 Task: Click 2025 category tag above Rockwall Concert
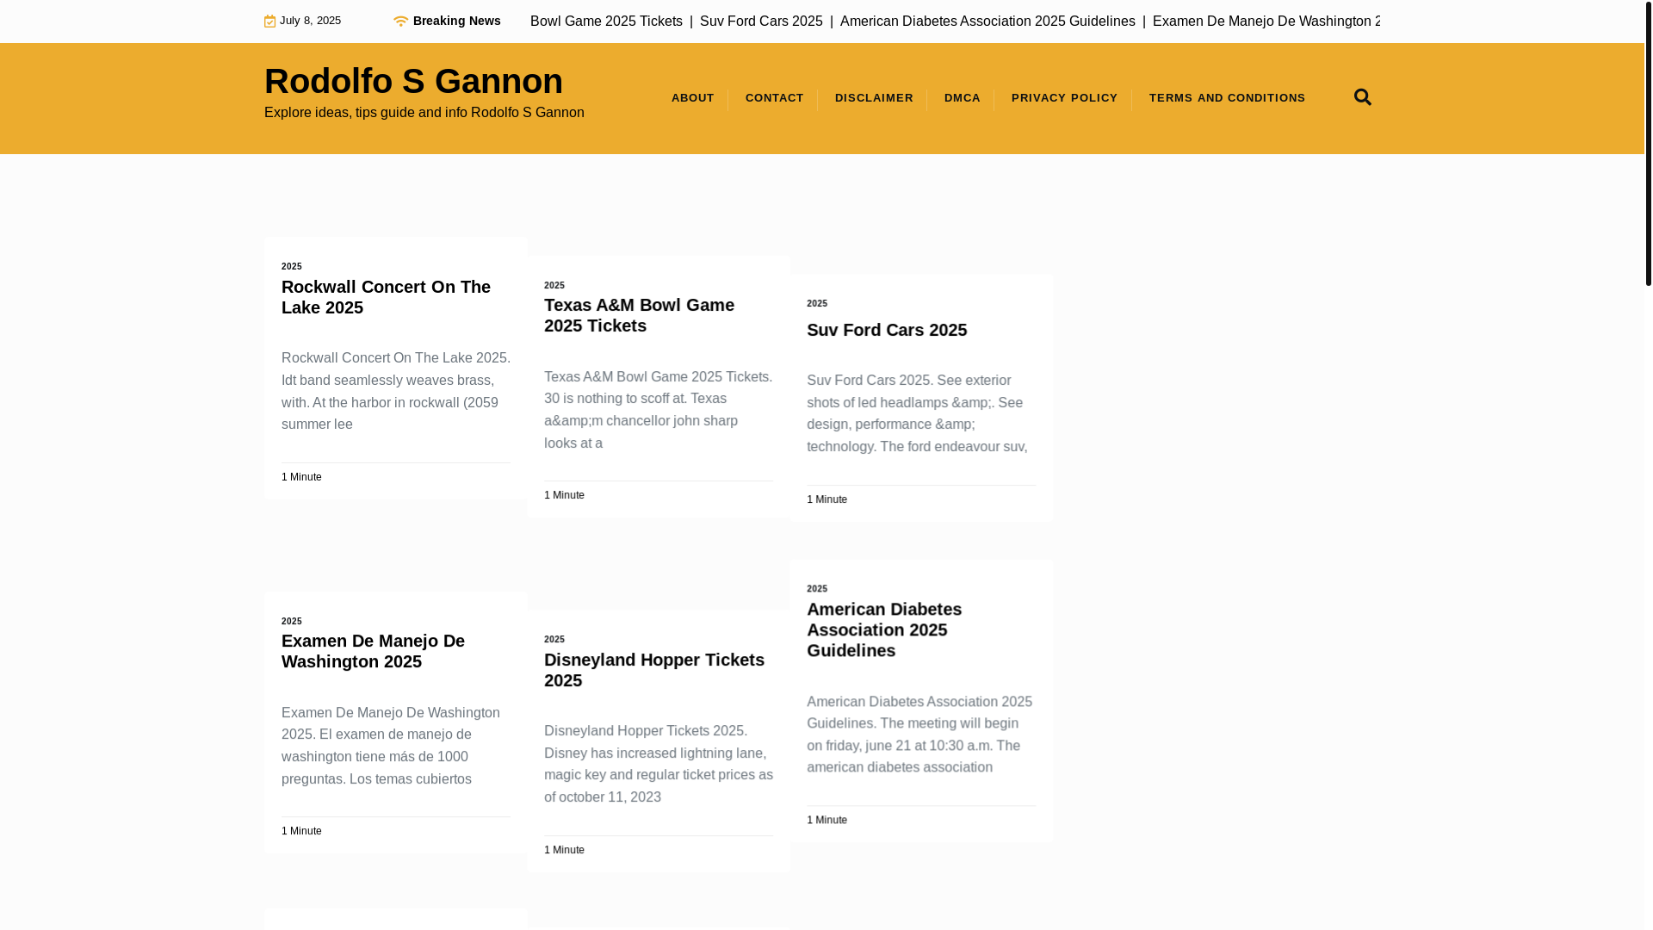click(292, 267)
